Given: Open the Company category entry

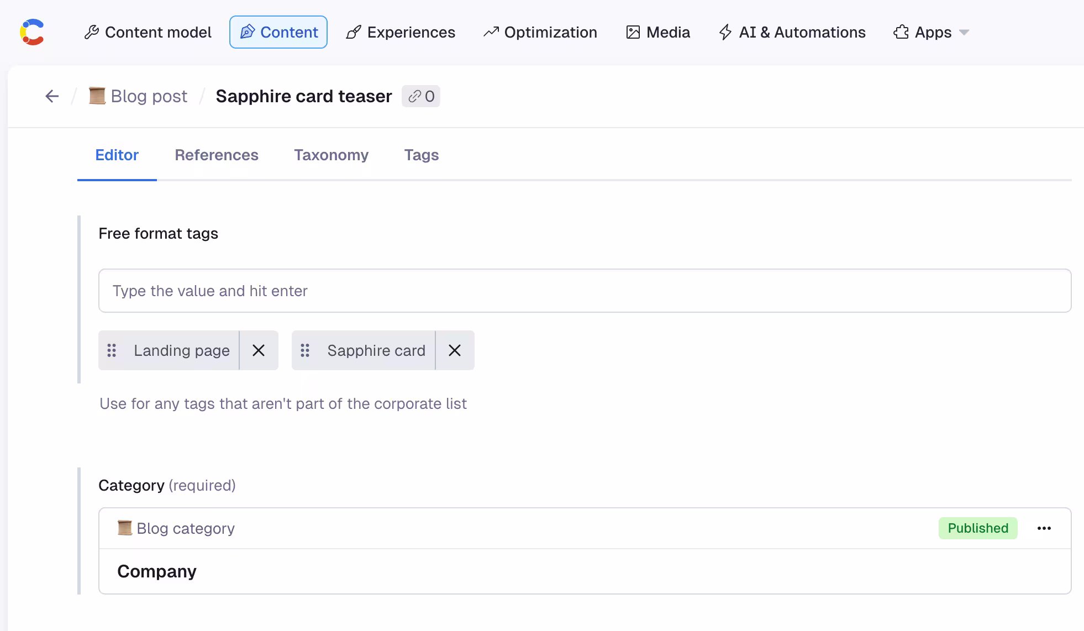Looking at the screenshot, I should tap(585, 571).
